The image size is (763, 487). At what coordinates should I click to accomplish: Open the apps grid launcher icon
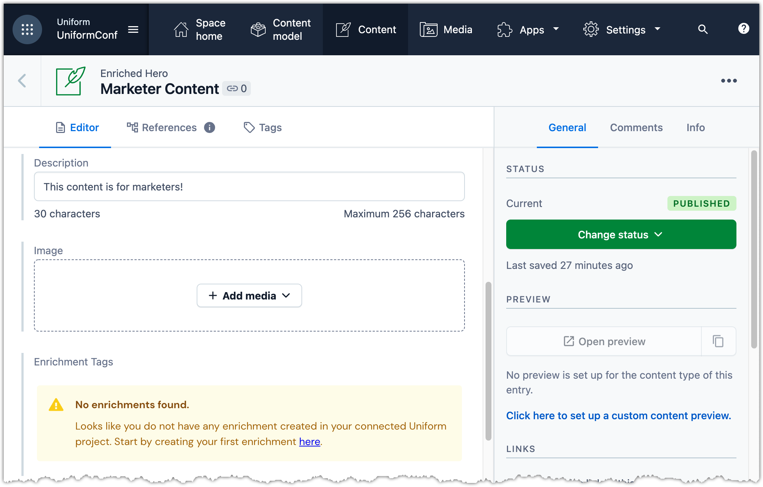[x=27, y=29]
